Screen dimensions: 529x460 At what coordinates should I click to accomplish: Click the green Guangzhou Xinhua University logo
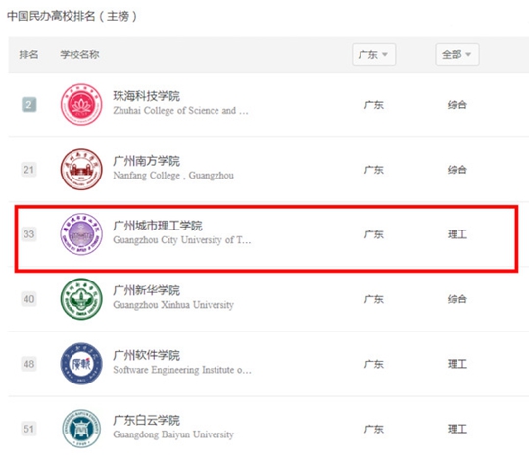pos(81,299)
